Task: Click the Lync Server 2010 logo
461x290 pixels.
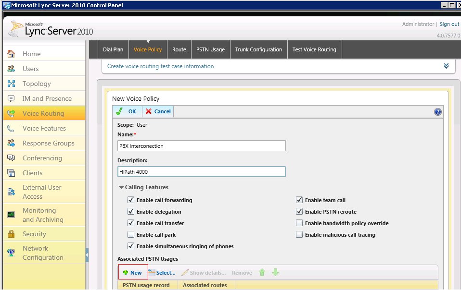Action: [x=51, y=29]
